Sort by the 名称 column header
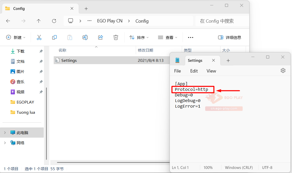This screenshot has width=292, height=173. tap(62, 50)
